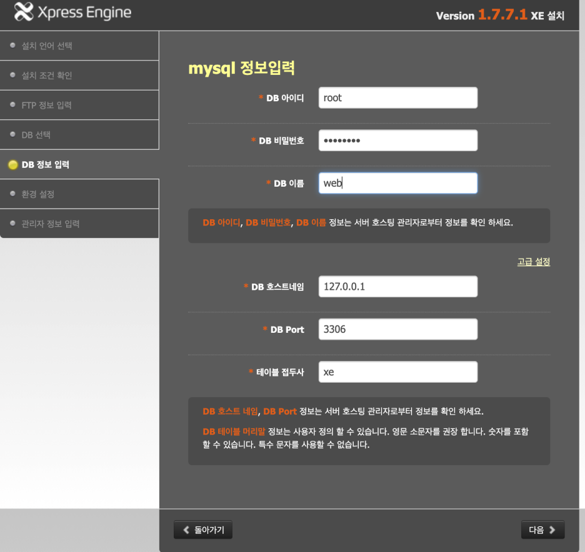Click the right arrow icon on 다음
585x552 pixels.
[x=552, y=530]
